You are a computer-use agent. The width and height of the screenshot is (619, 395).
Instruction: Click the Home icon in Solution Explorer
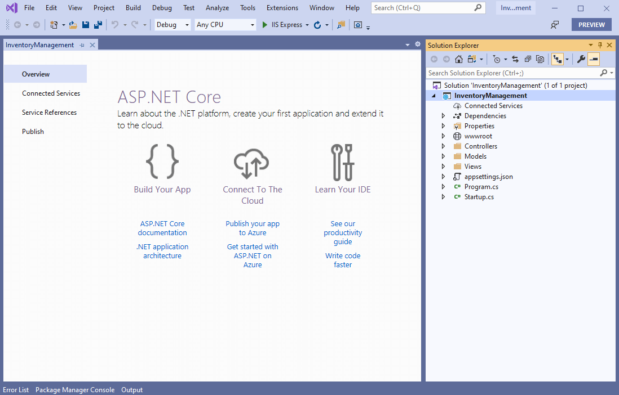click(x=459, y=60)
